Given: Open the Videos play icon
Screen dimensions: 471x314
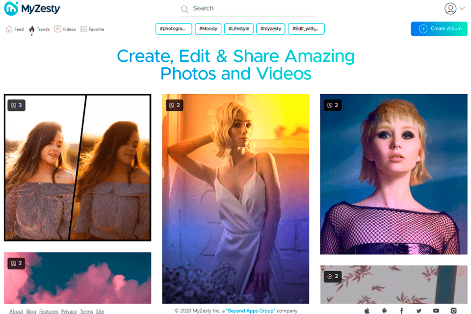Looking at the screenshot, I should pos(57,29).
